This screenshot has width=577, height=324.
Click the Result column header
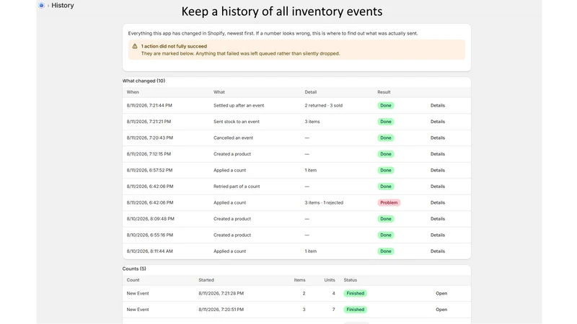tap(384, 92)
